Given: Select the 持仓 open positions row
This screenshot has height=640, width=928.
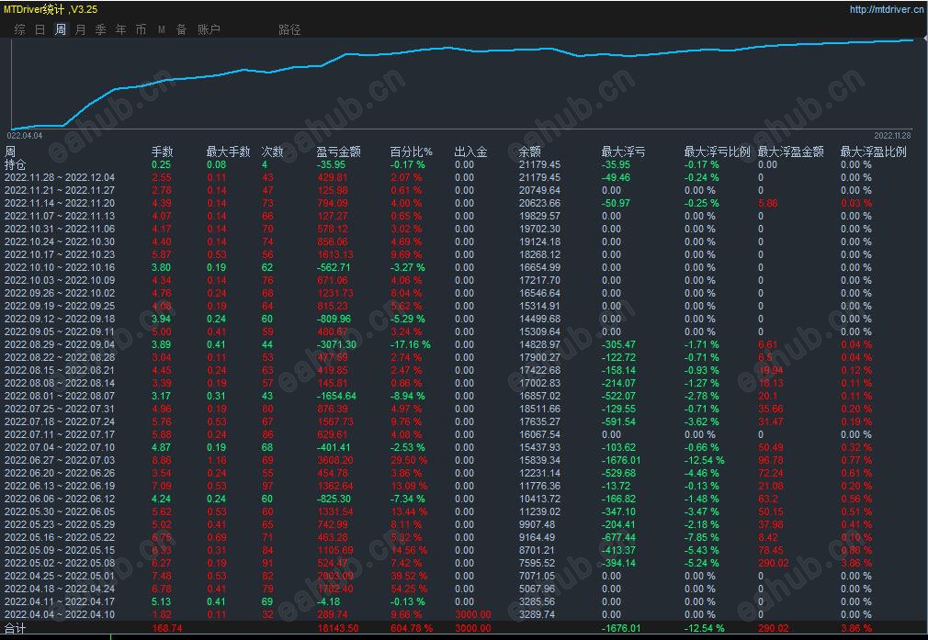Looking at the screenshot, I should tap(464, 164).
